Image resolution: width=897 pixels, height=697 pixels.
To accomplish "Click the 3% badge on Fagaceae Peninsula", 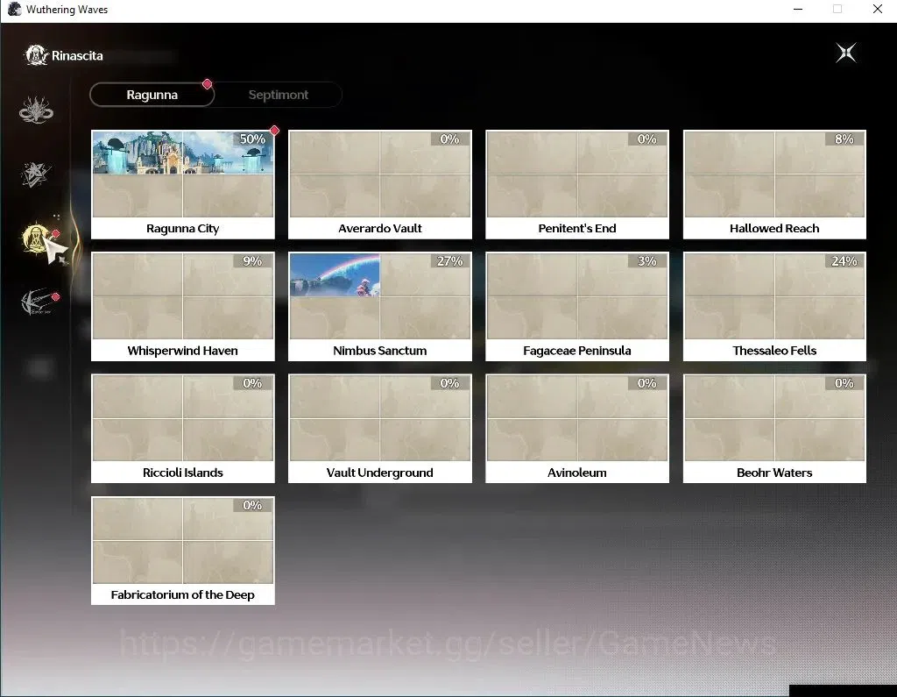I will click(647, 260).
